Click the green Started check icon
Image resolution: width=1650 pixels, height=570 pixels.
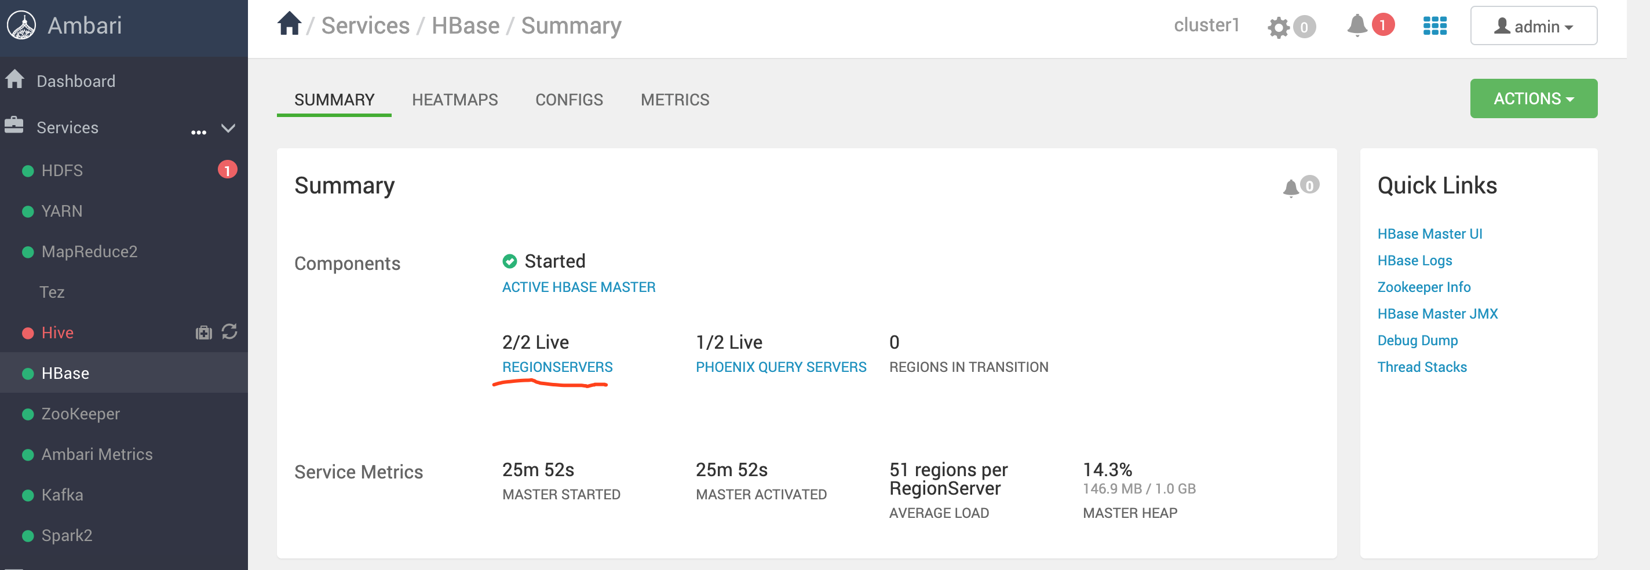click(x=509, y=261)
